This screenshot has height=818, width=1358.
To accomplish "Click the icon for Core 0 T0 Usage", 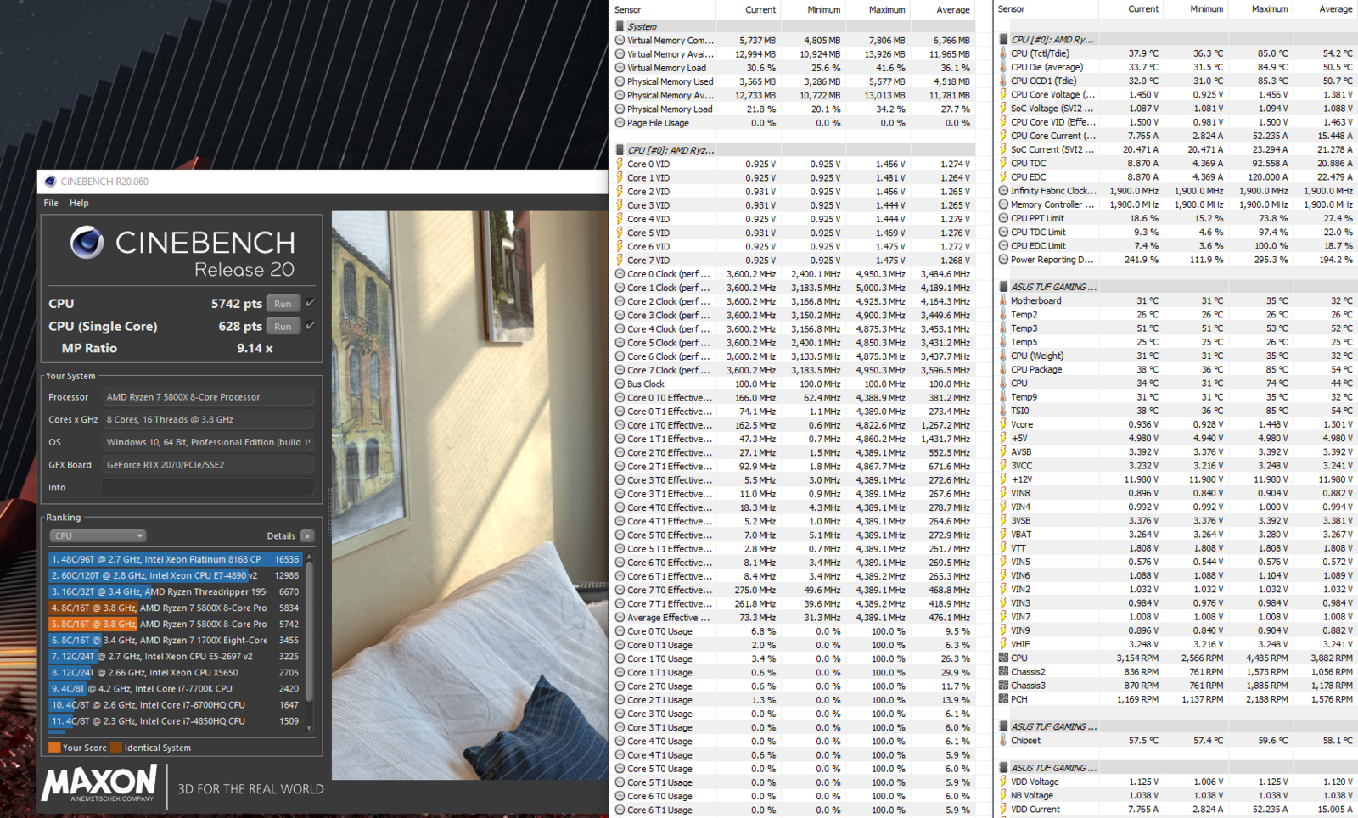I will (620, 631).
